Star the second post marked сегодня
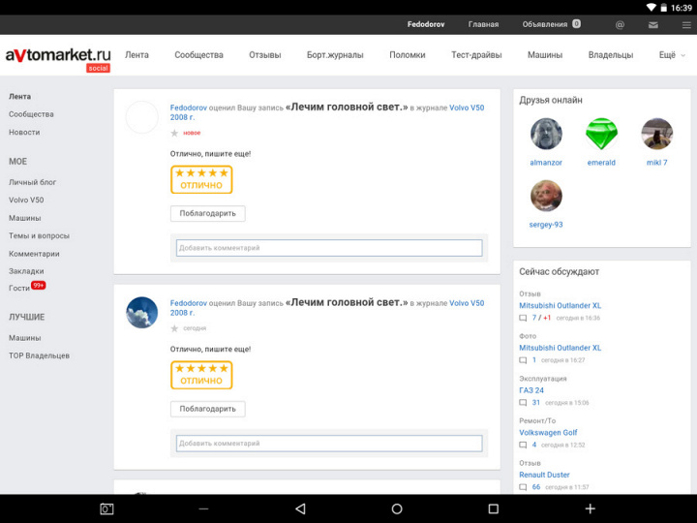Screen dimensions: 697x523 click(x=174, y=328)
